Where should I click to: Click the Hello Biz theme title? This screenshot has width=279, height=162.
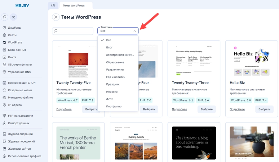(x=237, y=83)
